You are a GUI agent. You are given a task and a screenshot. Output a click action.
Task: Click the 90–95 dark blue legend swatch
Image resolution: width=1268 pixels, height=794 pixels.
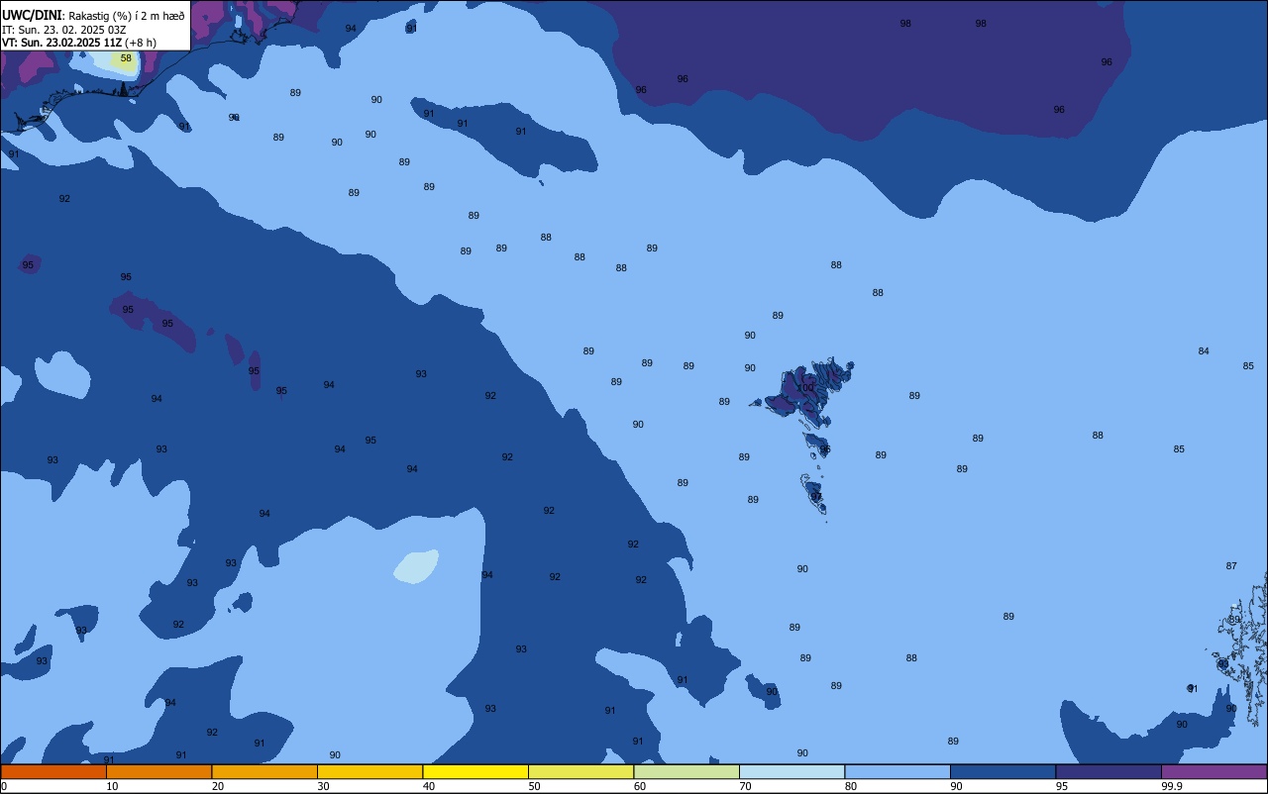pos(1003,771)
